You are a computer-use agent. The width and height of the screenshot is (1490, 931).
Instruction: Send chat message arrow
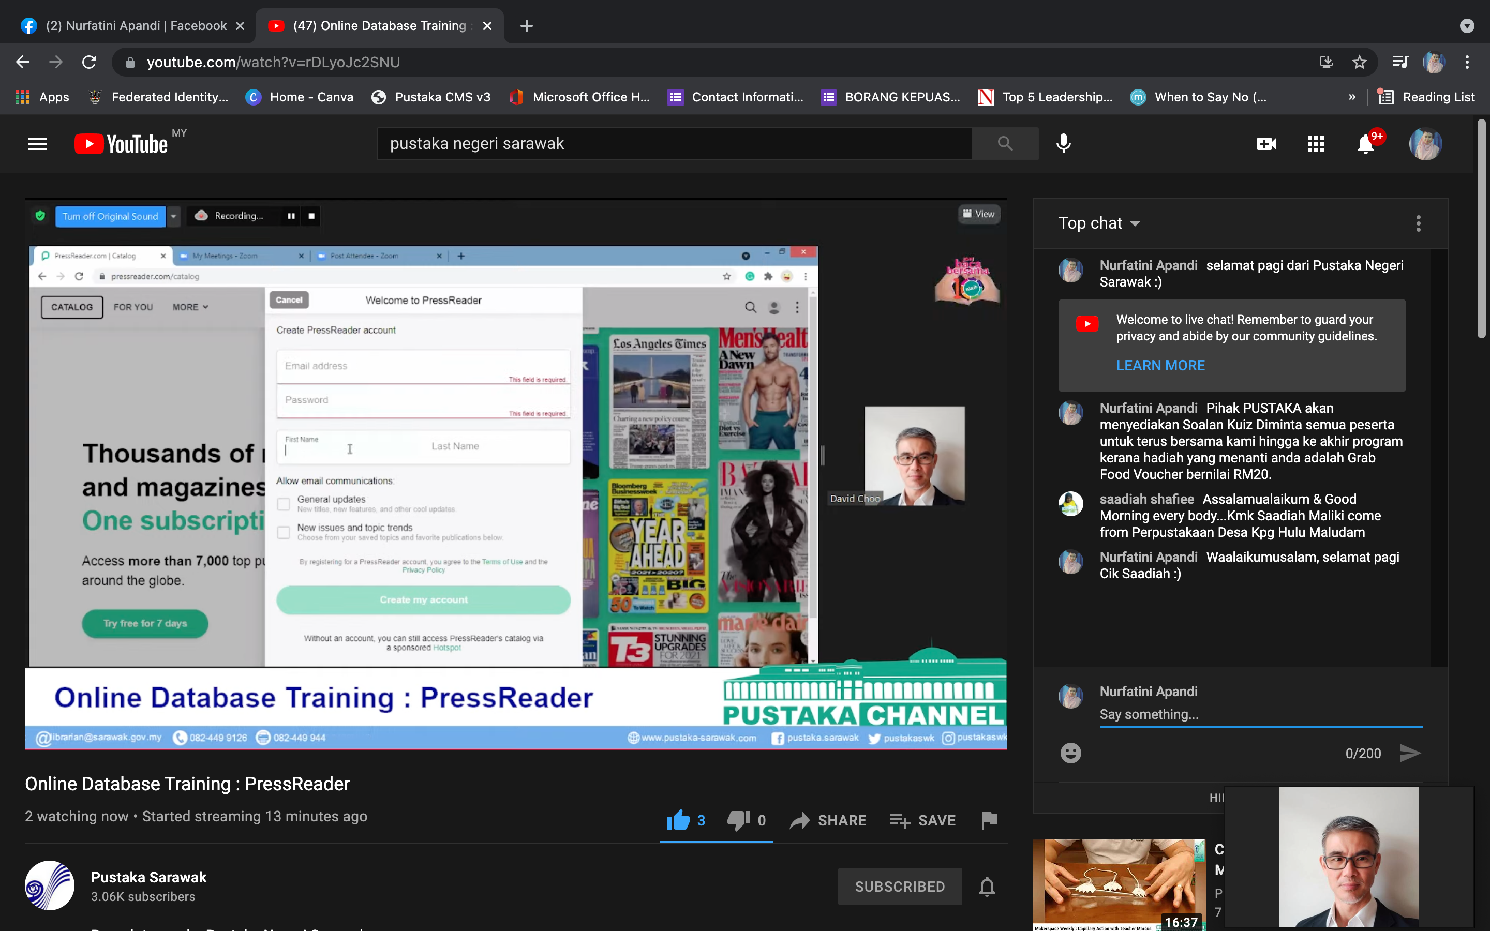point(1410,753)
